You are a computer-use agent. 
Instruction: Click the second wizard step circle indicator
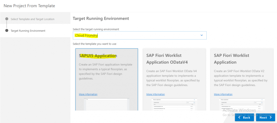(7, 31)
